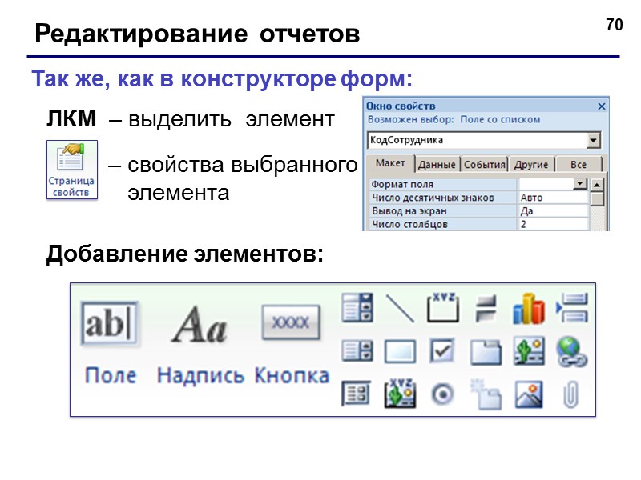
Task: Open the КодСотрудника object dropdown arrow
Action: coord(593,141)
